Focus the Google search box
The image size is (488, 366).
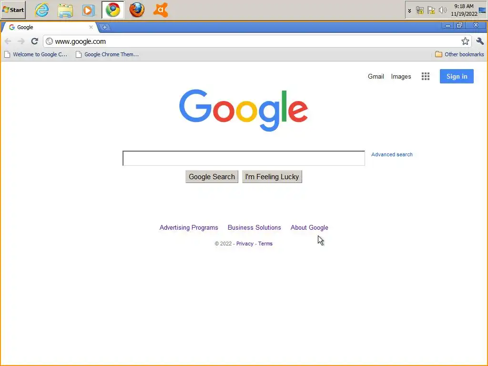(244, 158)
